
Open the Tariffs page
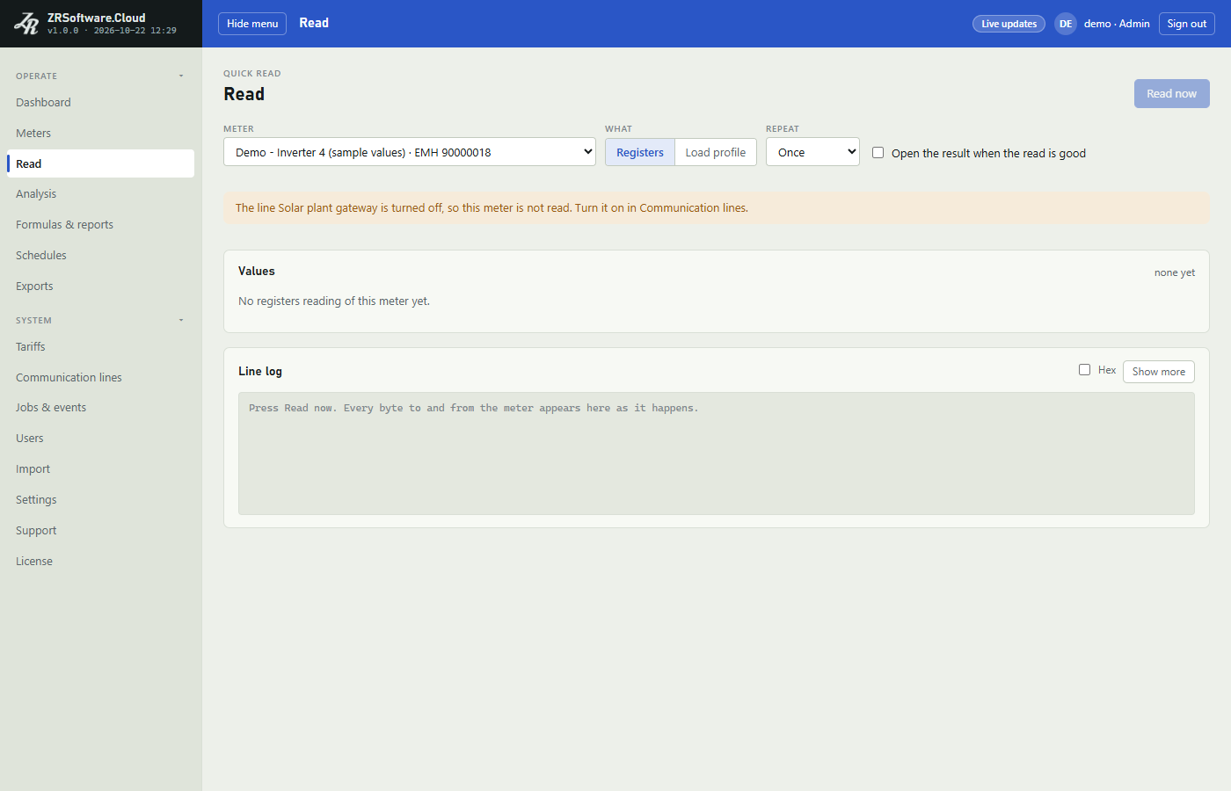pos(100,347)
